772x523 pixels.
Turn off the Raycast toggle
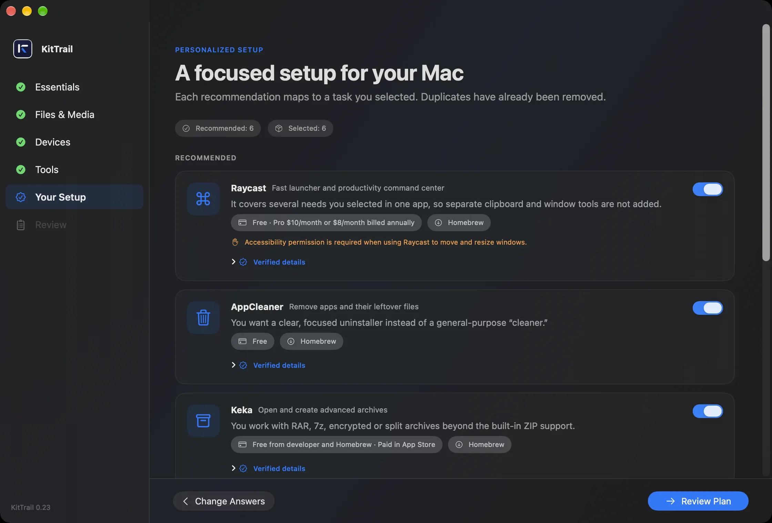pos(708,189)
